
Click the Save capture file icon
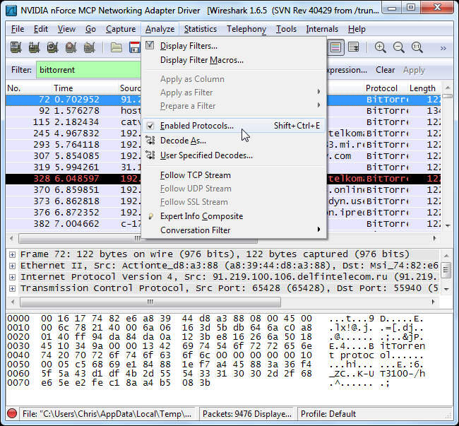coord(135,47)
